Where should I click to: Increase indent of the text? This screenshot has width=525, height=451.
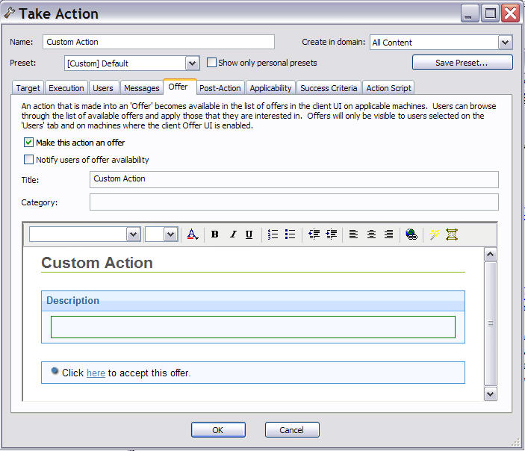click(332, 234)
